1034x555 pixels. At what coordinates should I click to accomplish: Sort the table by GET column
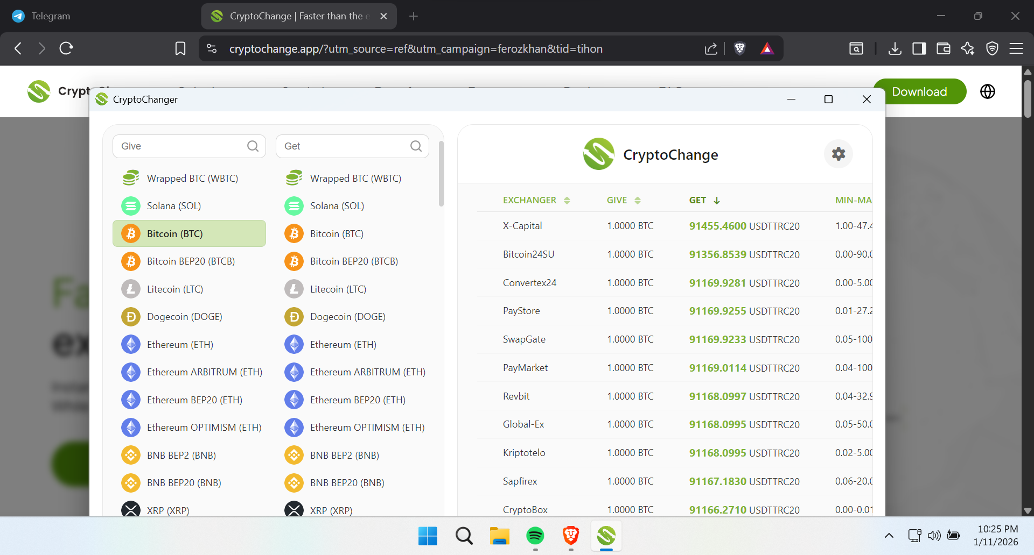pos(704,200)
